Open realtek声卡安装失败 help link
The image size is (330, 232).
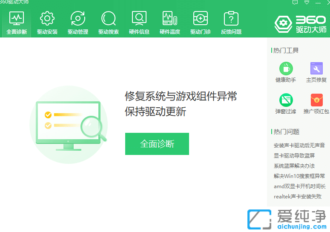click(x=297, y=197)
